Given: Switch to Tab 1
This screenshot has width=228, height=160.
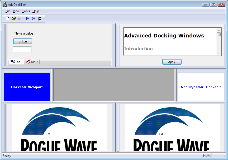Looking at the screenshot, I should point(17,62).
